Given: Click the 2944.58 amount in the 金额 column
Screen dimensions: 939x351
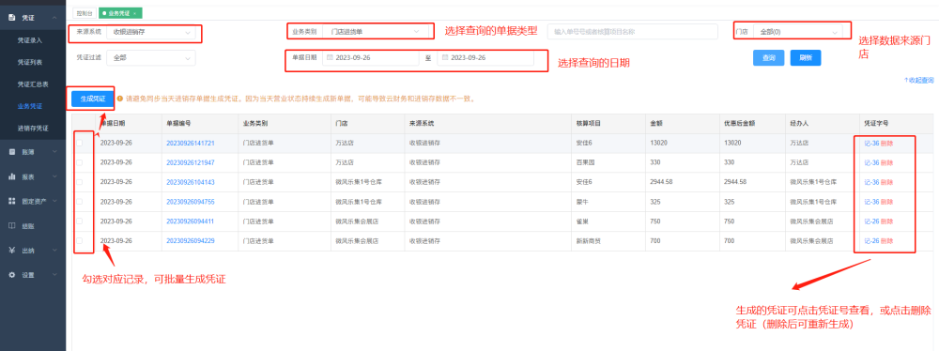Looking at the screenshot, I should coord(661,181).
